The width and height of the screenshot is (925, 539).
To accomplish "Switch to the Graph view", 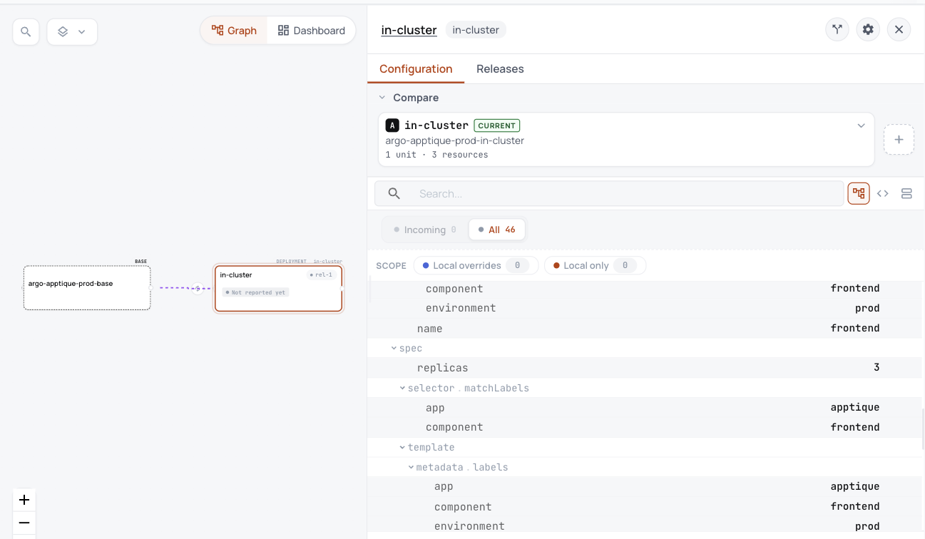I will click(x=234, y=31).
